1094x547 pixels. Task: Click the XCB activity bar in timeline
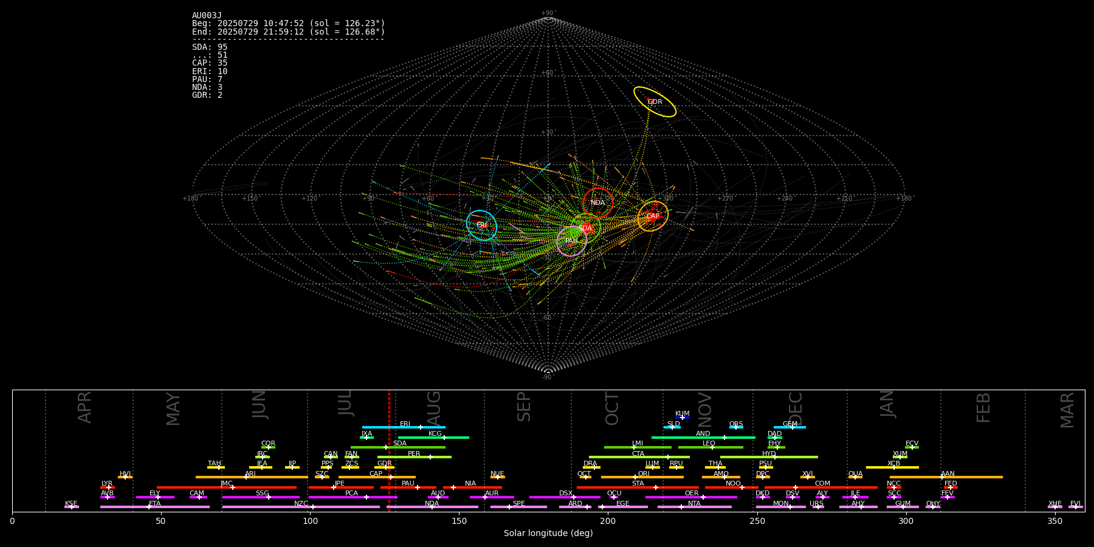(x=892, y=467)
